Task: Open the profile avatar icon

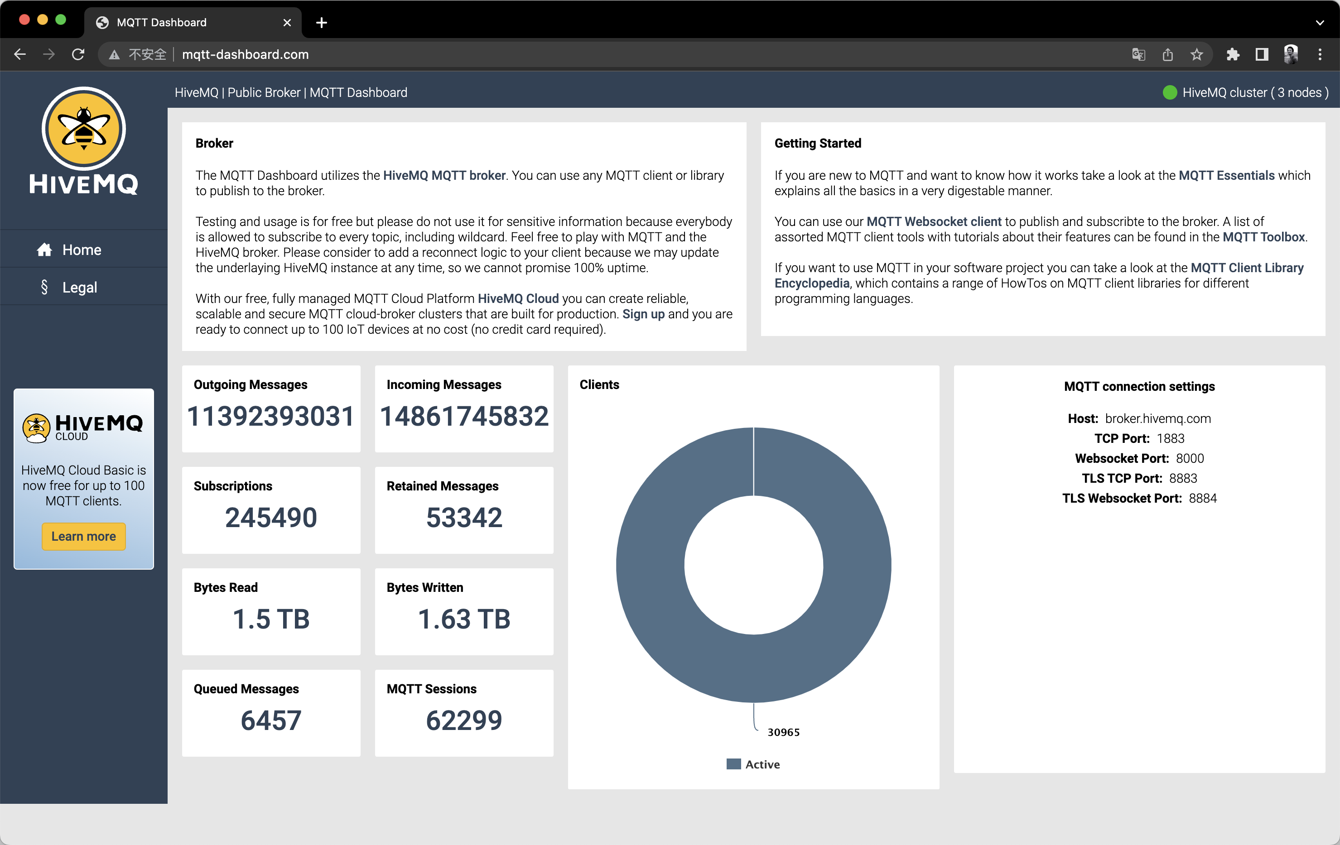Action: (1291, 54)
